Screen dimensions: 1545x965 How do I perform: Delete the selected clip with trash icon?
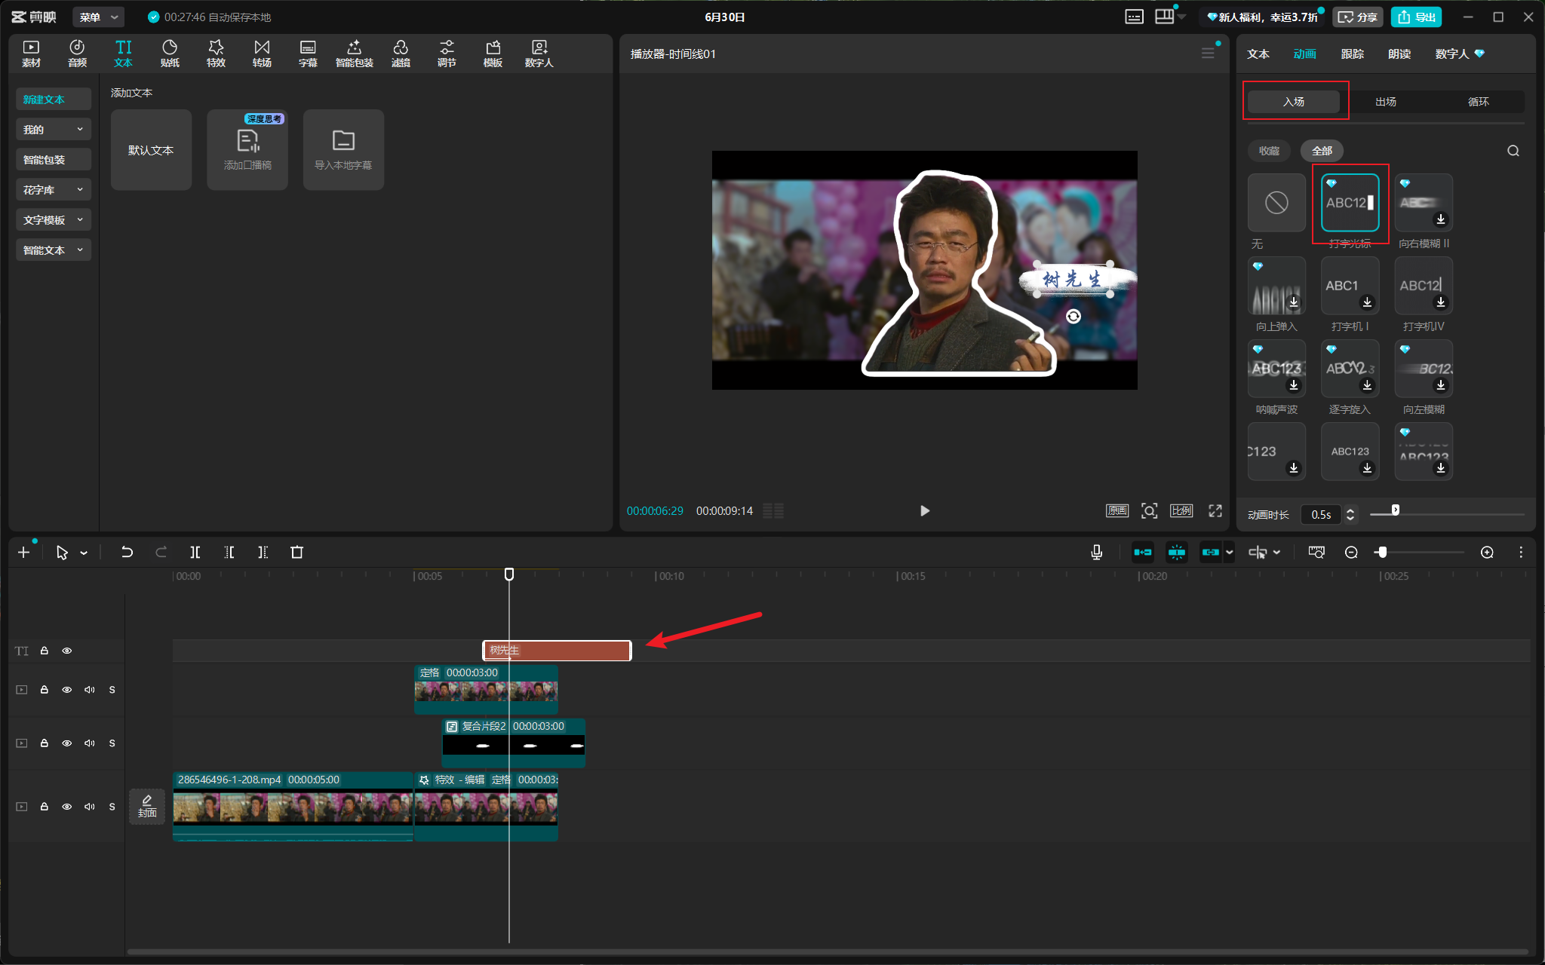(x=297, y=553)
